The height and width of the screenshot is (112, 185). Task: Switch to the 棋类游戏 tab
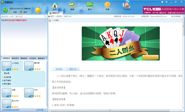[41, 58]
